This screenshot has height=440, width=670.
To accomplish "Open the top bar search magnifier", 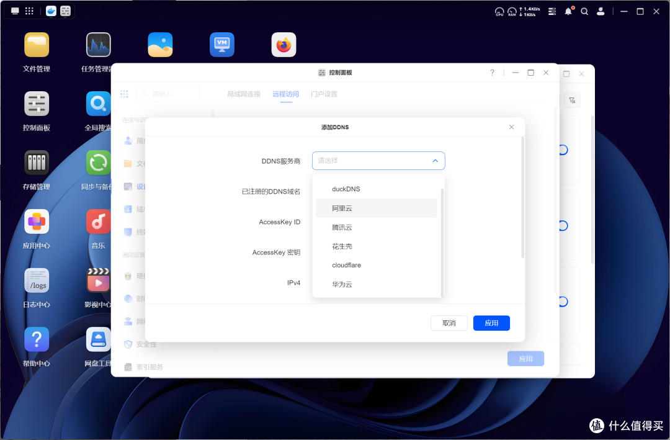I will [584, 12].
